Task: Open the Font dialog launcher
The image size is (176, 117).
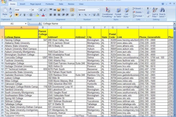Action: (46, 19)
